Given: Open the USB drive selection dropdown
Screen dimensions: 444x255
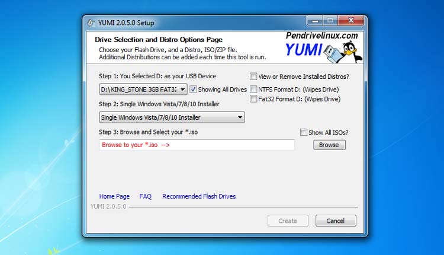Looking at the screenshot, I should click(143, 90).
